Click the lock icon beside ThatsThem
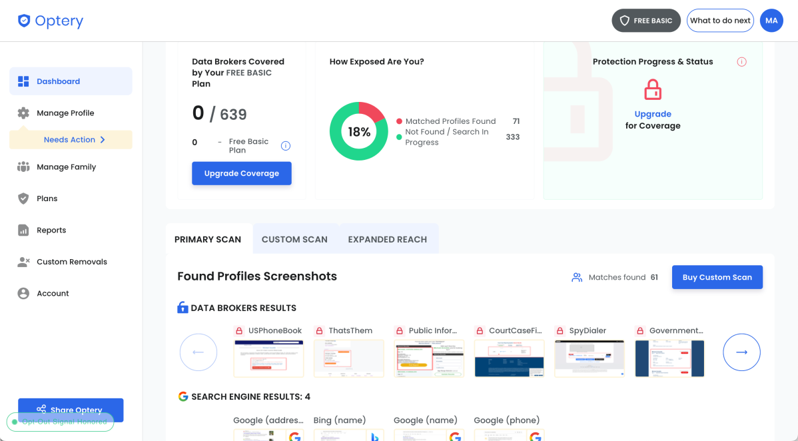798x441 pixels. pyautogui.click(x=319, y=330)
